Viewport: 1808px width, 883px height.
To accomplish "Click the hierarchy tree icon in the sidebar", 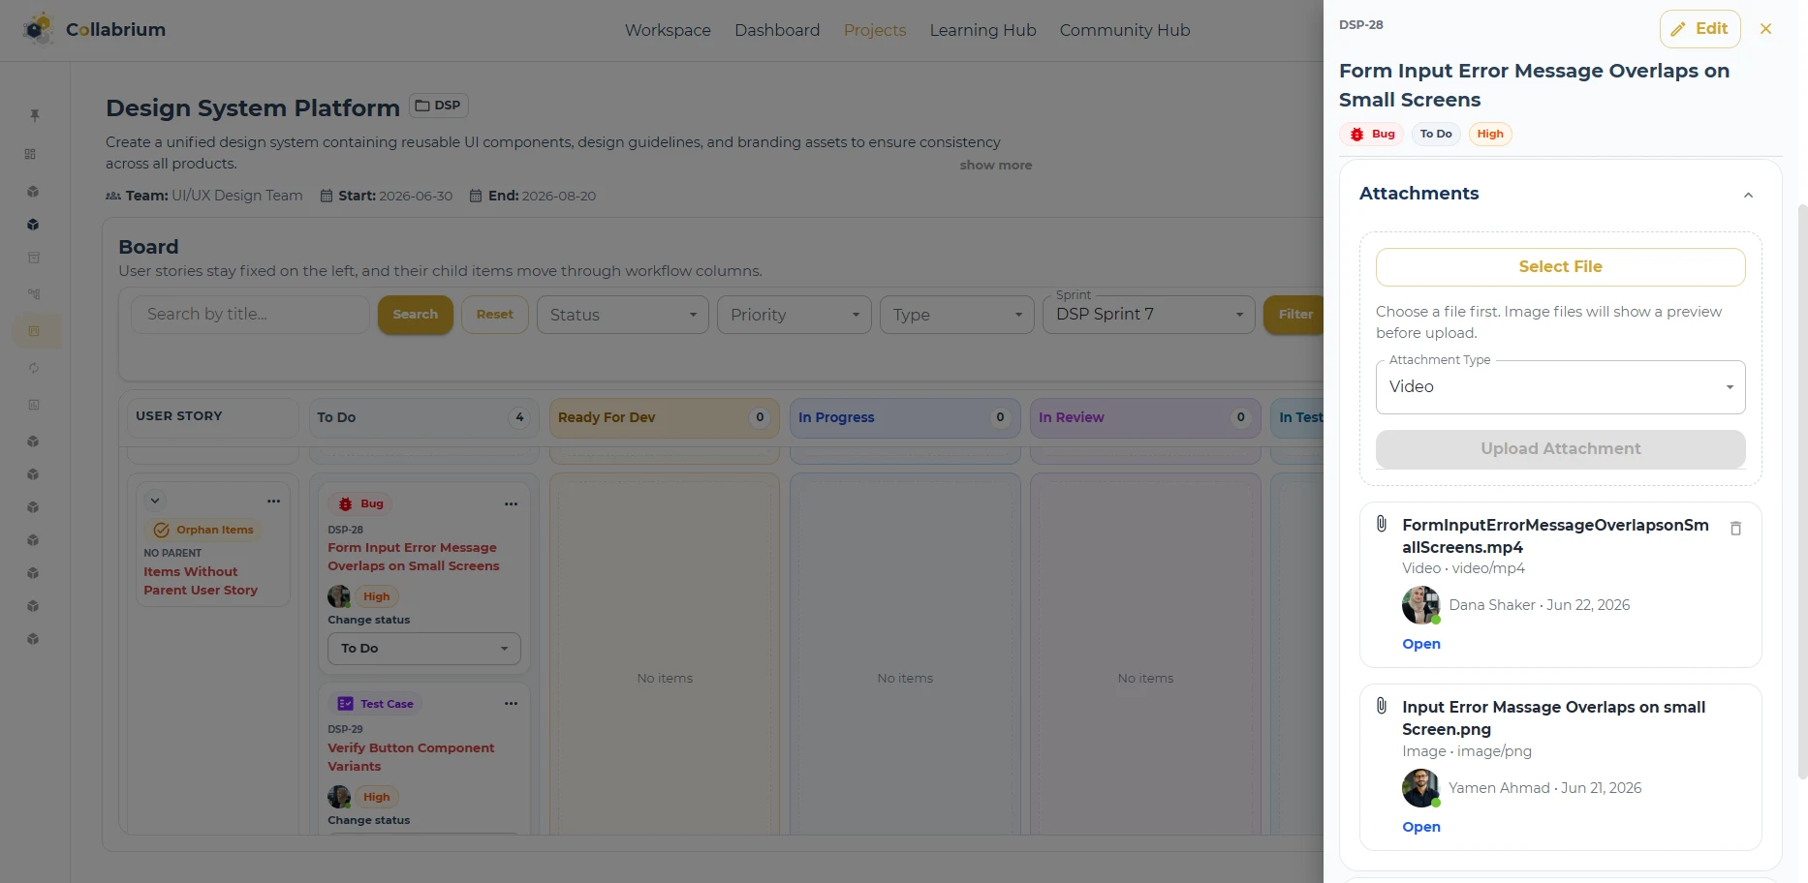I will click(x=34, y=293).
